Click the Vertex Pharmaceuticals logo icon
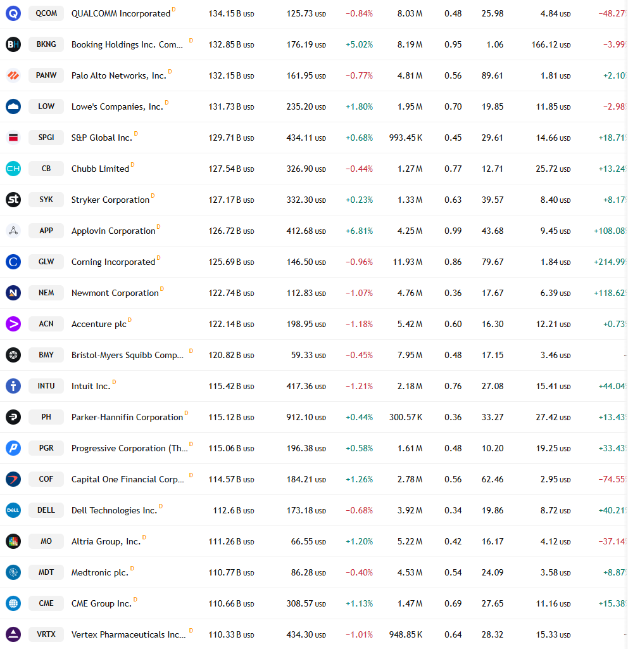Image resolution: width=628 pixels, height=649 pixels. 13,634
